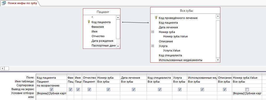Click the или cell under Код пациента column

click(x=51, y=97)
